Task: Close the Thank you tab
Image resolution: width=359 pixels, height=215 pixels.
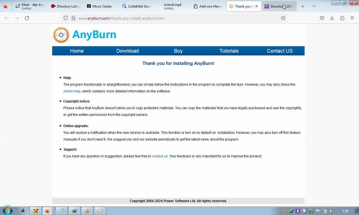Action: [257, 6]
